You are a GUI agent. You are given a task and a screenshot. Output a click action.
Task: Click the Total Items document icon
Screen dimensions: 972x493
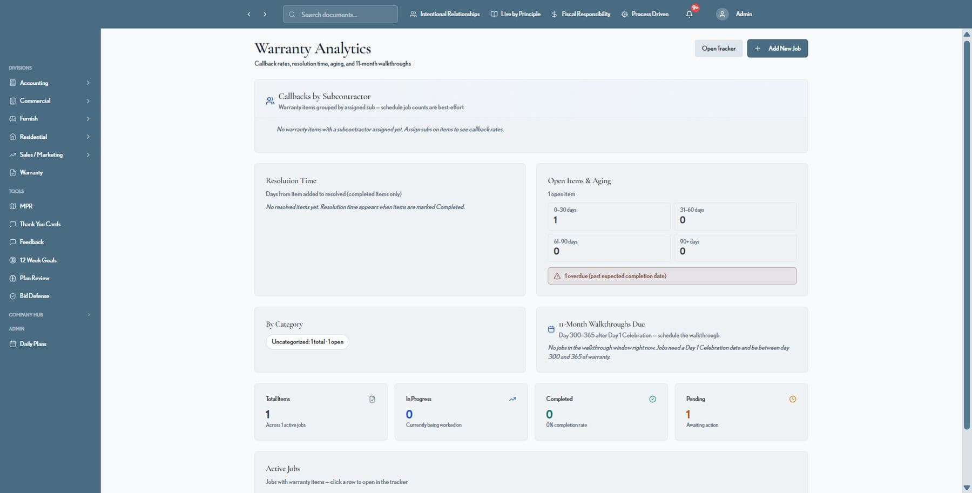372,400
